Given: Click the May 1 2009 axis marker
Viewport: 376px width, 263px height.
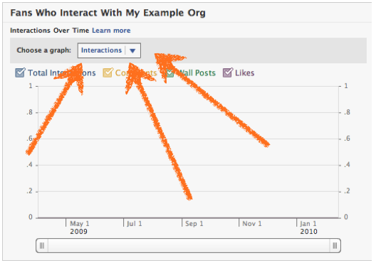Looking at the screenshot, I should click(x=79, y=227).
